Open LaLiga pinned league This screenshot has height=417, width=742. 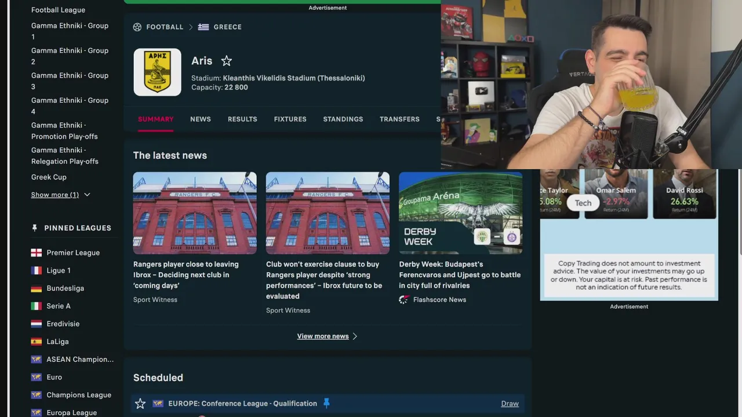click(58, 342)
